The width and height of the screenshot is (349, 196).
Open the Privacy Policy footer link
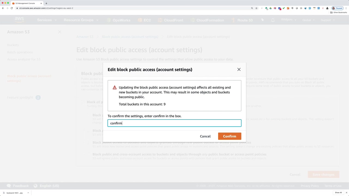[x=310, y=186]
